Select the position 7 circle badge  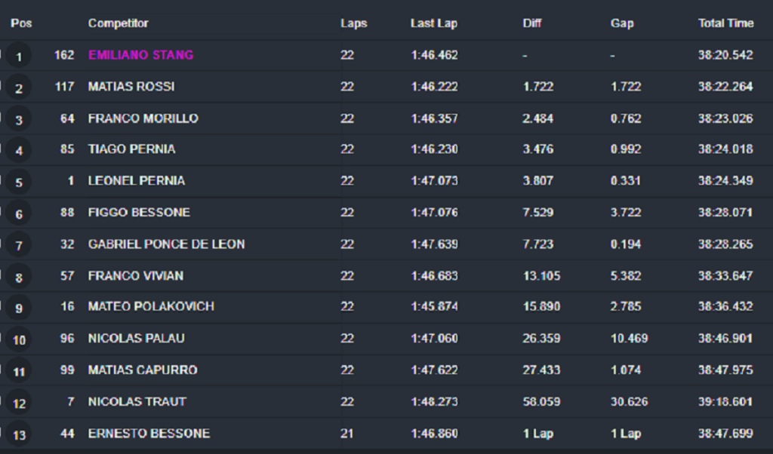coord(19,245)
